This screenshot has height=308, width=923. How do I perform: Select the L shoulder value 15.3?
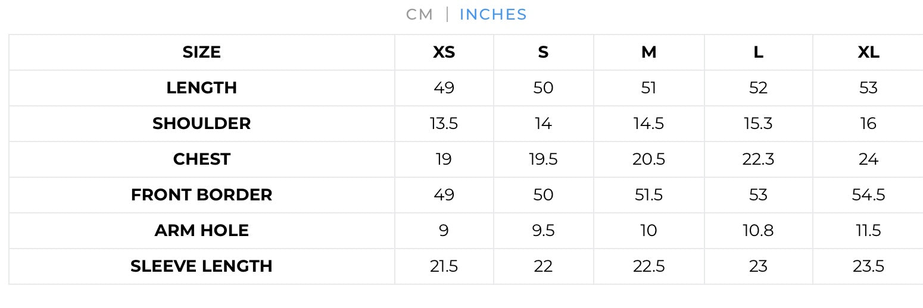tap(758, 124)
